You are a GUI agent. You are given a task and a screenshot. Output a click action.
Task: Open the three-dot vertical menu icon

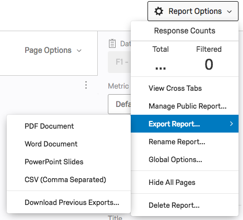86,85
